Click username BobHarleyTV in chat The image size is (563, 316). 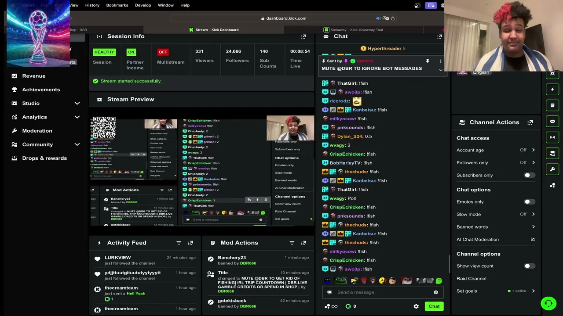345,163
